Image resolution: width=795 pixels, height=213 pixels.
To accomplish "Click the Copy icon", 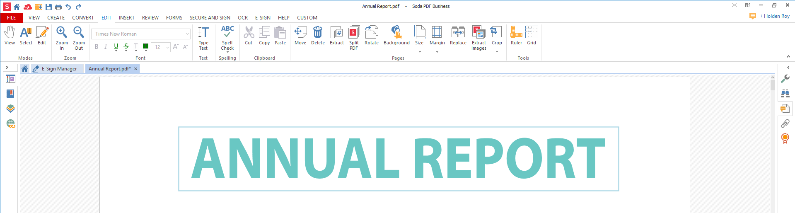I will pyautogui.click(x=264, y=36).
